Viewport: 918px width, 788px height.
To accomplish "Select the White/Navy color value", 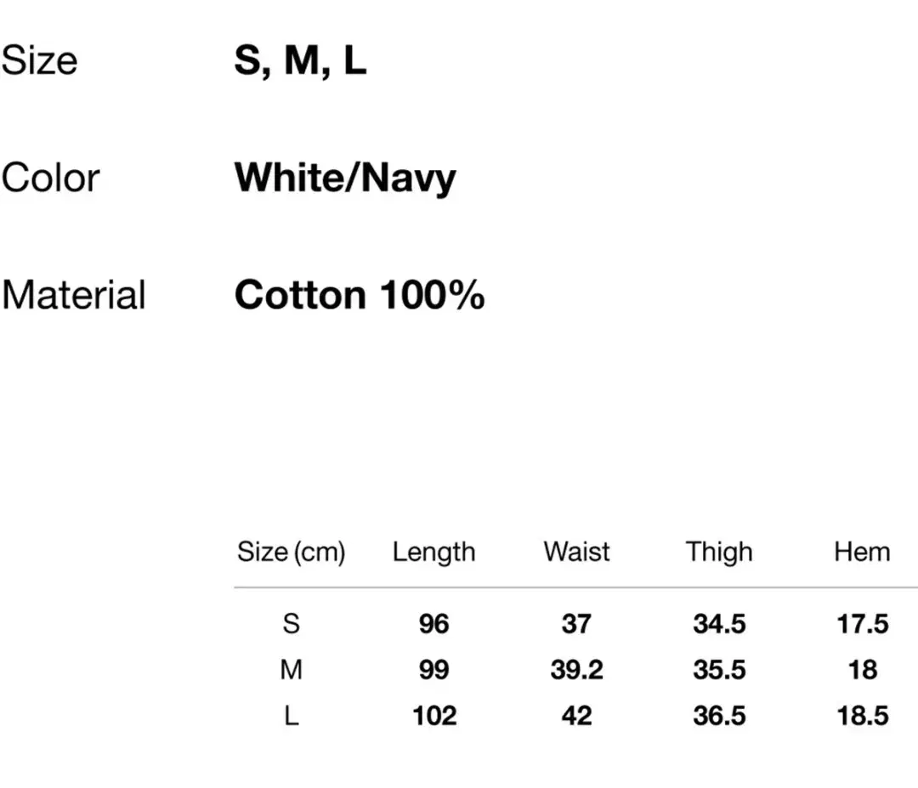I will pyautogui.click(x=345, y=179).
